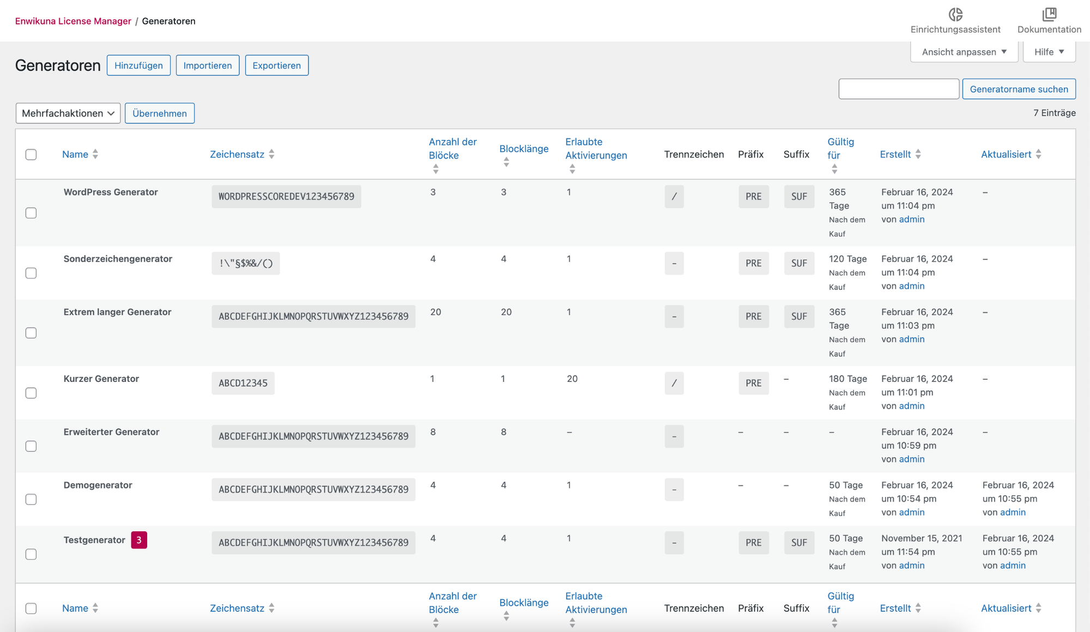1090x632 pixels.
Task: Open the WordPress Generator entry
Action: tap(111, 192)
